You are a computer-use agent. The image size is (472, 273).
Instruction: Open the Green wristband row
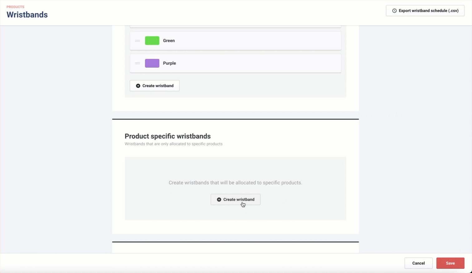[x=250, y=41]
